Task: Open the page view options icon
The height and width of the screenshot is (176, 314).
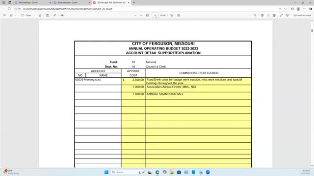Action: coord(179,15)
